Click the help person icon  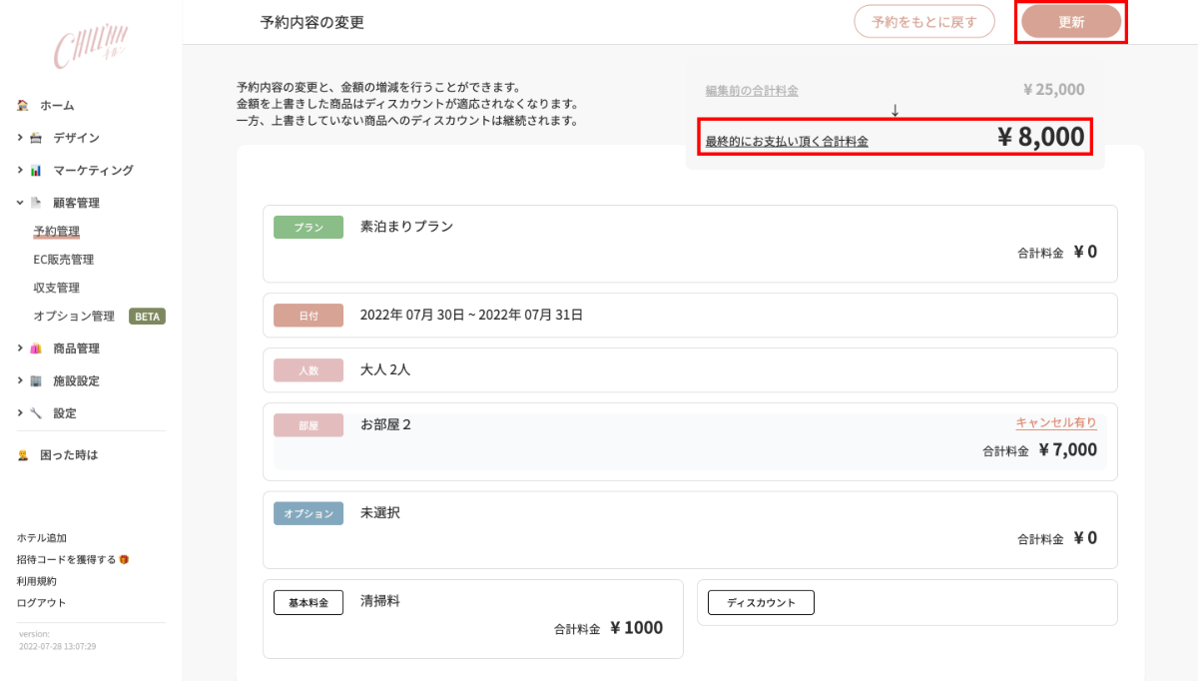(x=23, y=455)
